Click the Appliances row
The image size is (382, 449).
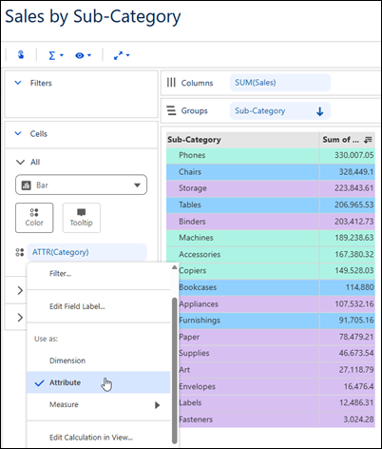[x=277, y=303]
